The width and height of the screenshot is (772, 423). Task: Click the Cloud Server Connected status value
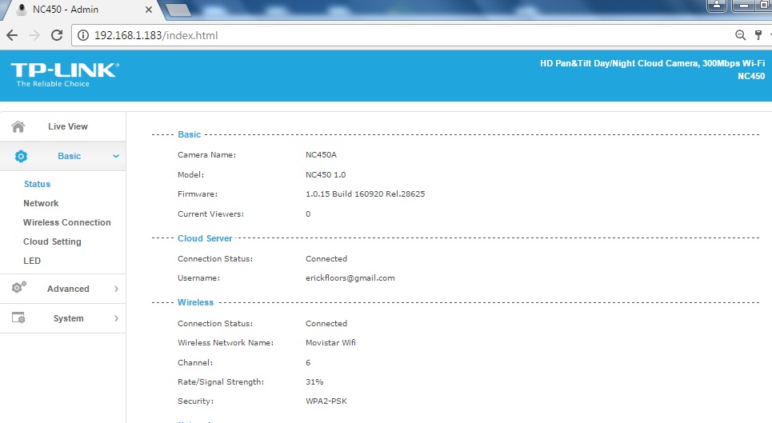[x=326, y=259]
